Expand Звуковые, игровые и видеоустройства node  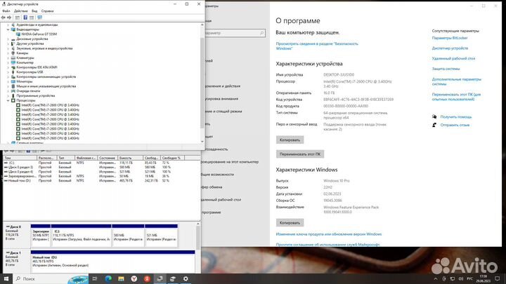pyautogui.click(x=8, y=48)
